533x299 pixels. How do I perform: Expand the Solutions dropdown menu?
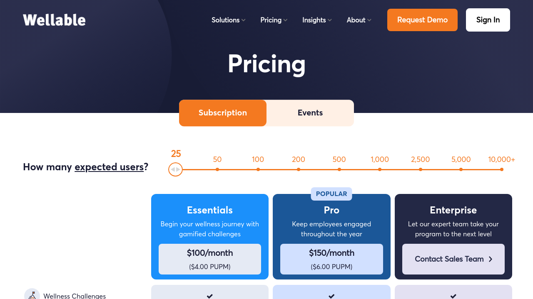(x=228, y=20)
